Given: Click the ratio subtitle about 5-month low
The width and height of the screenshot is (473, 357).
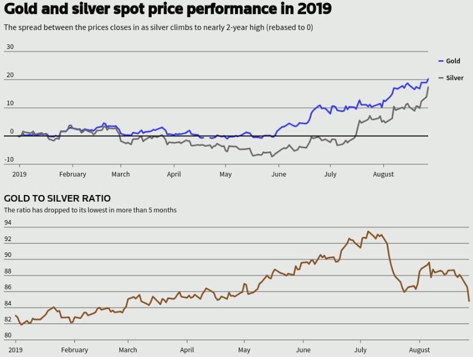Looking at the screenshot, I should pyautogui.click(x=90, y=210).
